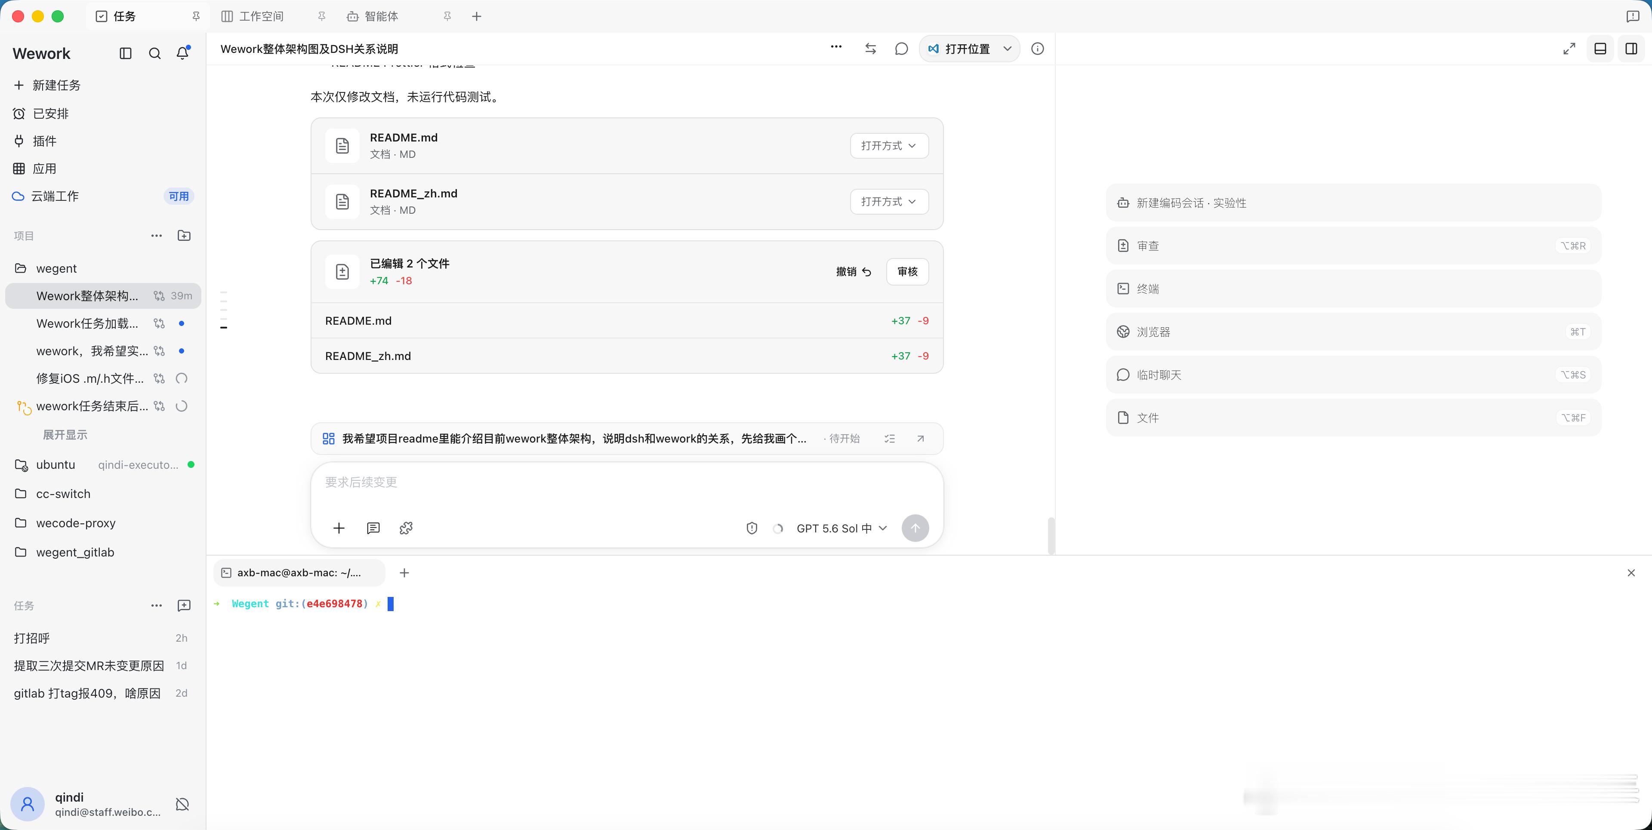
Task: Click 展开显示 to show more tasks
Action: click(65, 435)
